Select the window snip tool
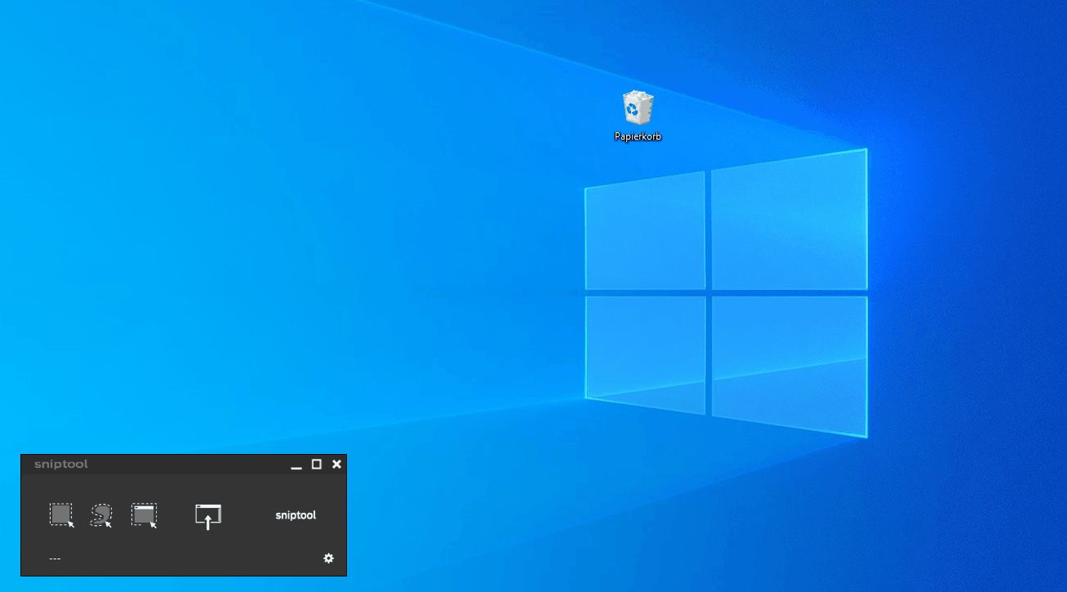The width and height of the screenshot is (1067, 592). click(x=144, y=515)
